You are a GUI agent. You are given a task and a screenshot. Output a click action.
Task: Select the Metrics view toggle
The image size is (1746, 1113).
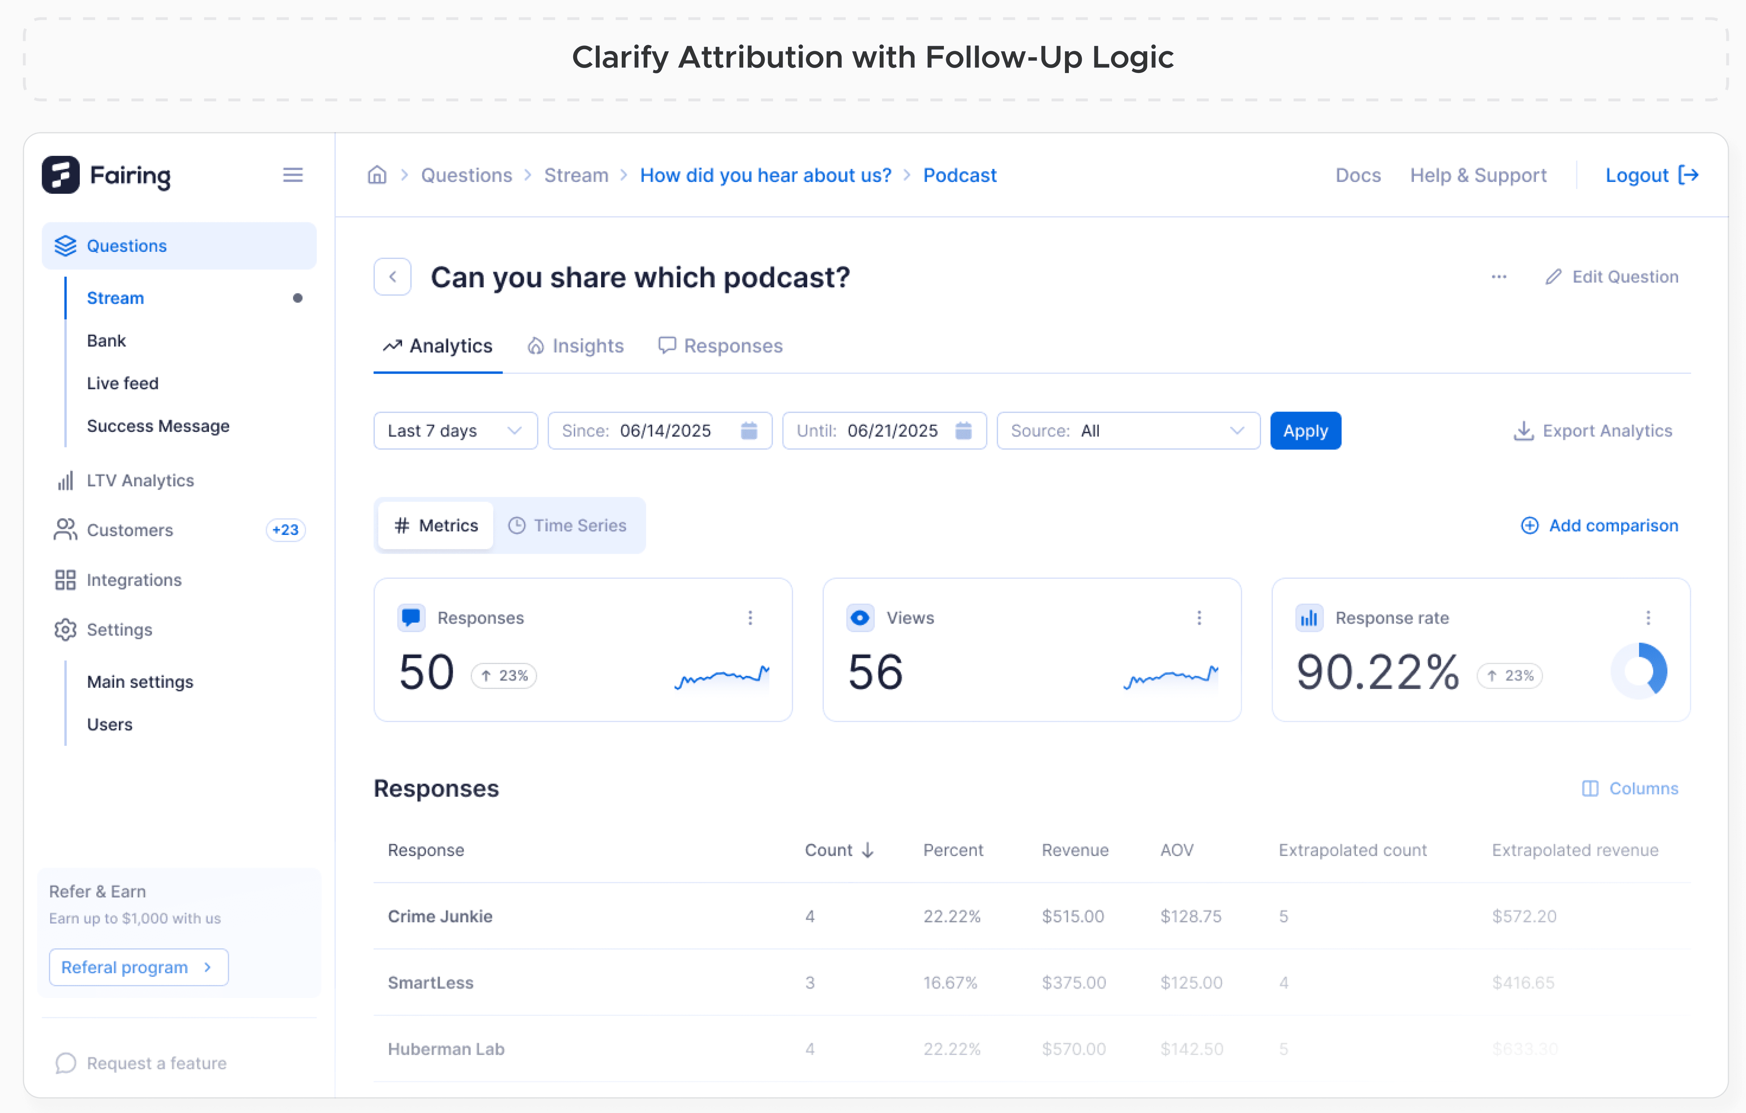436,526
